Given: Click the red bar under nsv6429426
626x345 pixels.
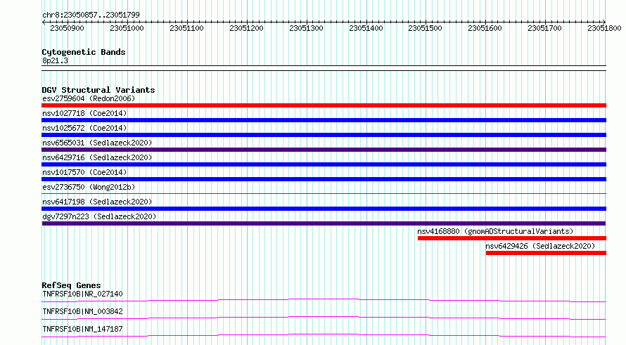Looking at the screenshot, I should point(546,253).
